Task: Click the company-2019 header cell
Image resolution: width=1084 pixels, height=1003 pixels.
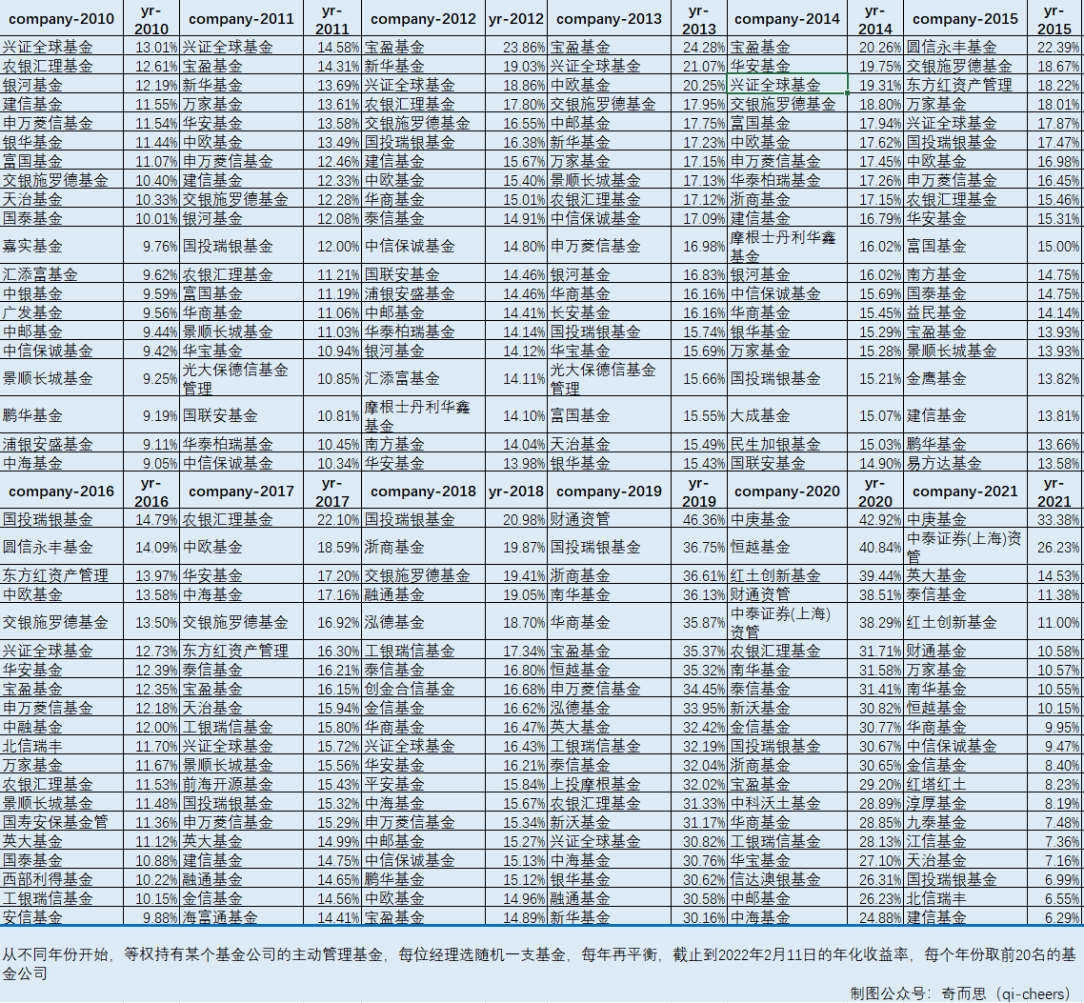Action: coord(609,491)
